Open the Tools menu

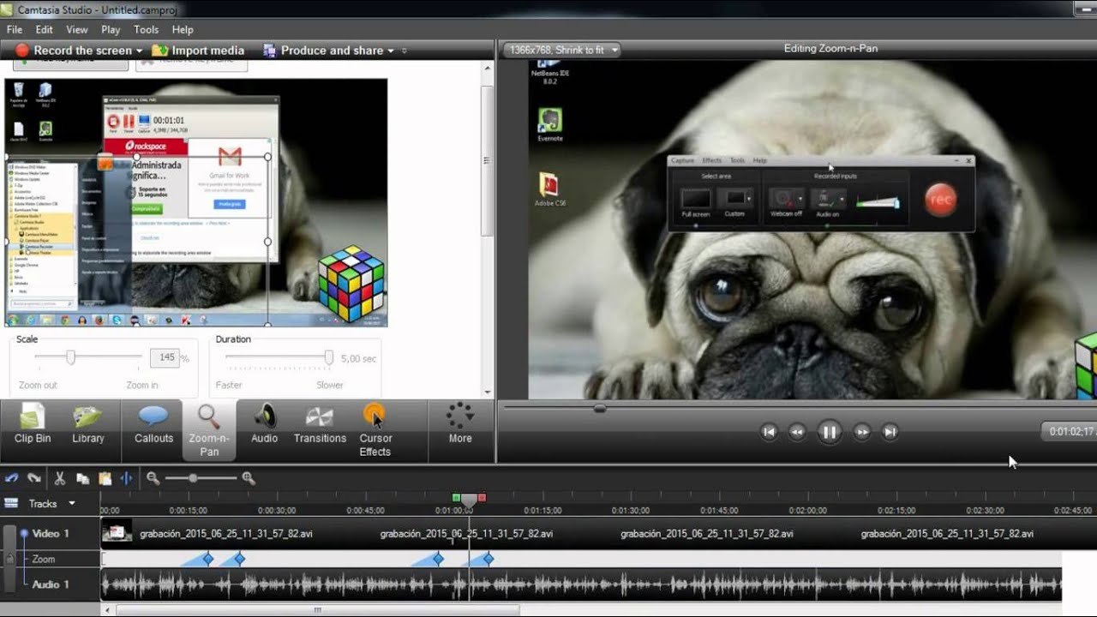[147, 29]
